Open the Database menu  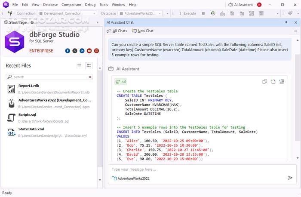point(50,5)
